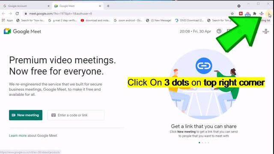Click the '20:08 • Fri, 30 Apr' date text
The width and height of the screenshot is (274, 154).
point(195,31)
